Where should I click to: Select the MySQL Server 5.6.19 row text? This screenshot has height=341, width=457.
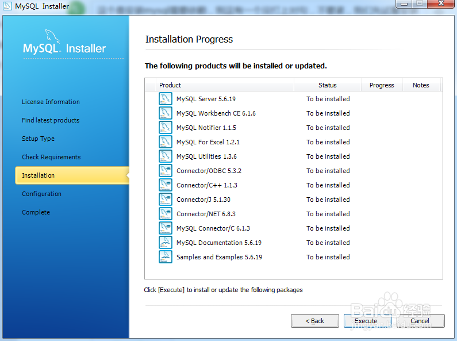point(206,99)
